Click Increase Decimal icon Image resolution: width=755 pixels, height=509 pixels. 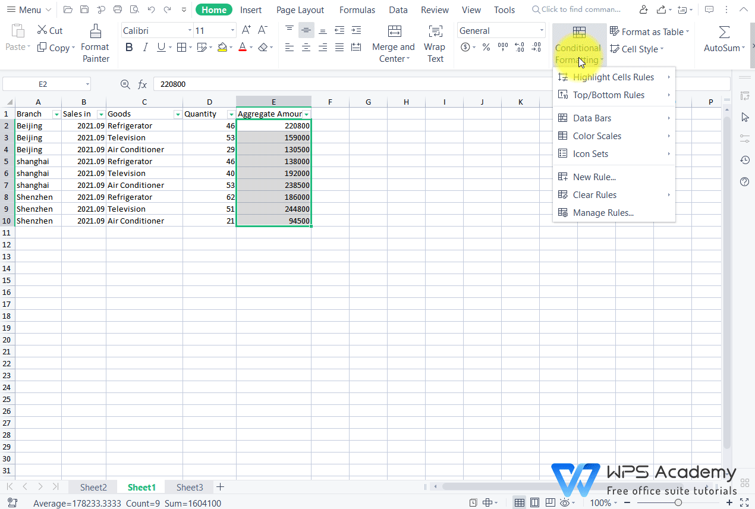pos(520,48)
